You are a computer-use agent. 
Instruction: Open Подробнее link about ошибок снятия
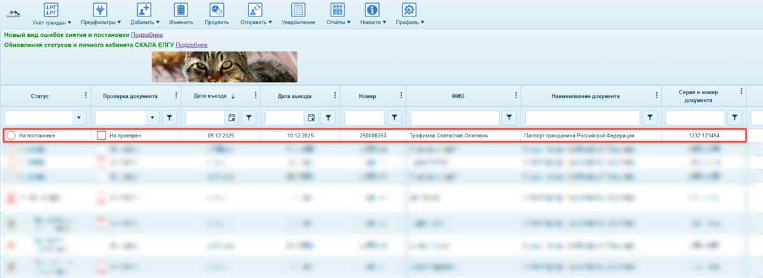[147, 35]
